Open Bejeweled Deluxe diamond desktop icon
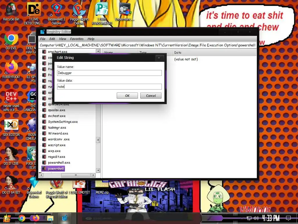298x224 pixels. click(x=34, y=188)
